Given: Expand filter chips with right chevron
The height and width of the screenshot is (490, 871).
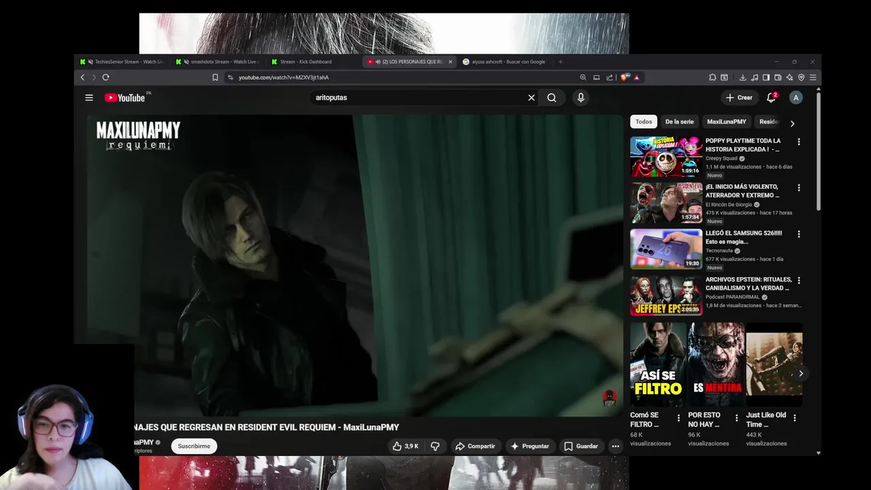Looking at the screenshot, I should coord(792,124).
